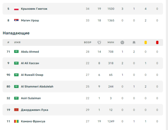Image resolution: width=168 pixels, height=130 pixels.
Task: Open Abdu Ahmed player page
Action: (x=30, y=52)
